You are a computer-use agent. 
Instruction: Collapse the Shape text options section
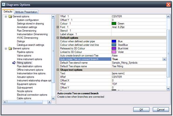[x=58, y=70]
